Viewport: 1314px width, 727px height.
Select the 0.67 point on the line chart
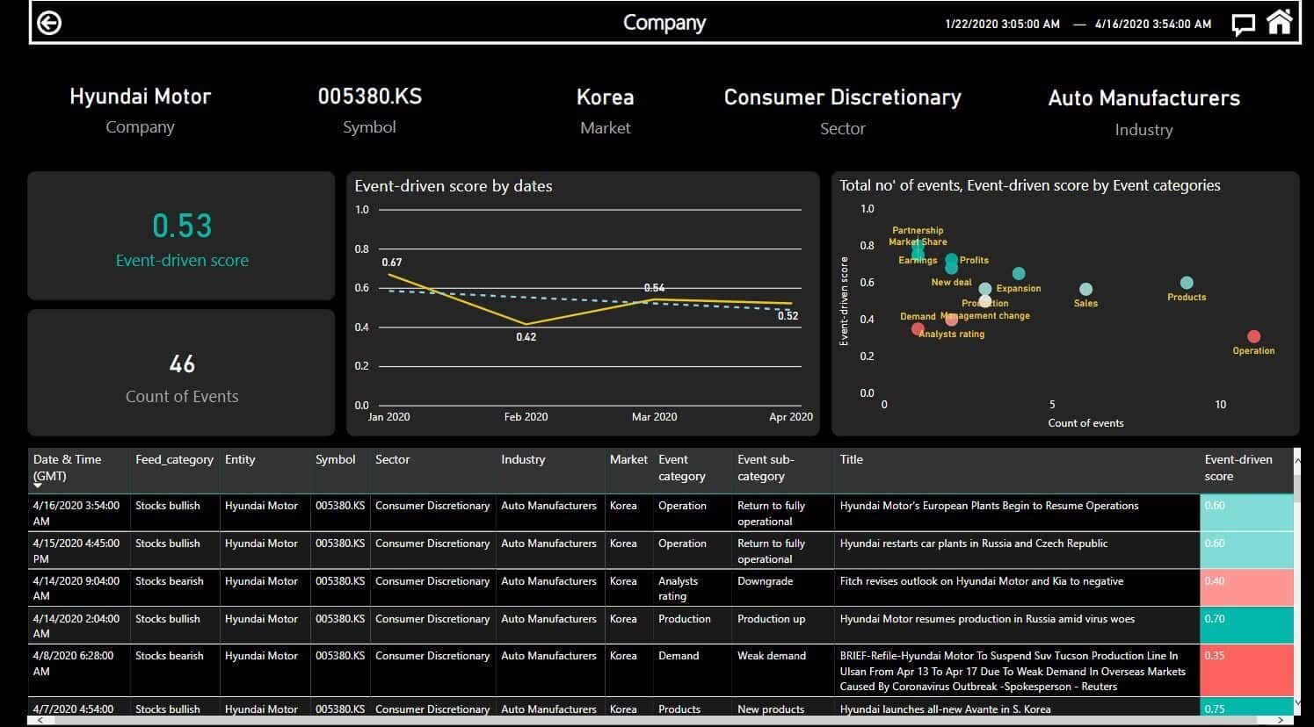coord(388,274)
